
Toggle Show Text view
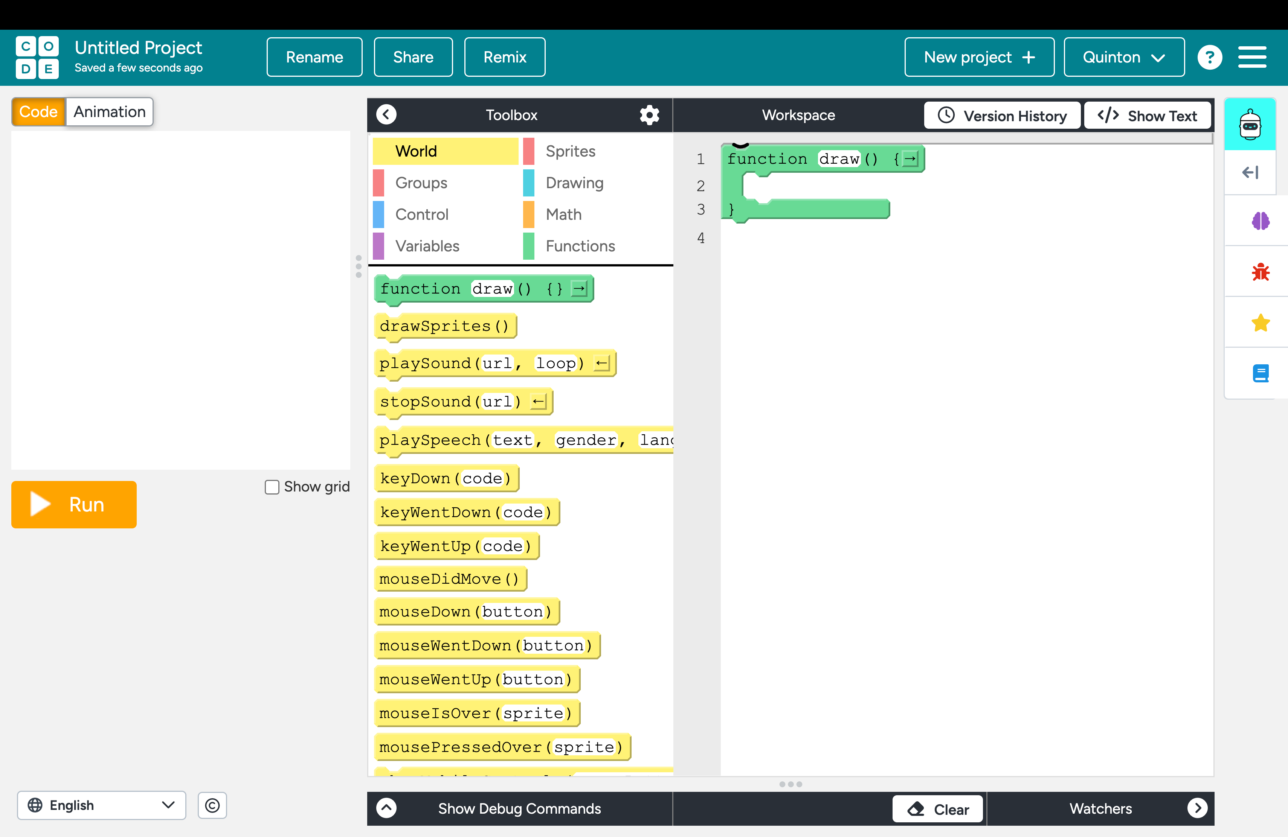[x=1147, y=116]
